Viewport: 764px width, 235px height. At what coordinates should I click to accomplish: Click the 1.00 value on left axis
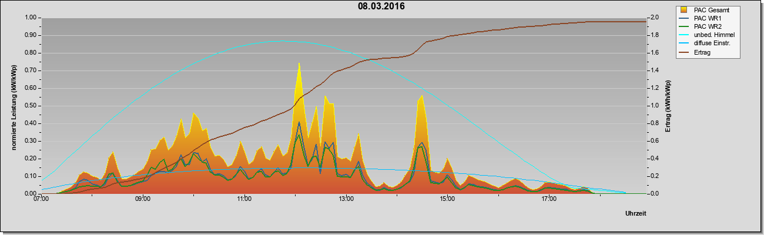point(32,18)
